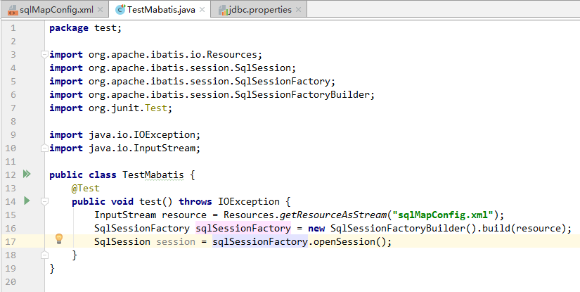The height and width of the screenshot is (292, 580).
Task: Click import of SqlSession on line 4
Action: click(x=173, y=68)
